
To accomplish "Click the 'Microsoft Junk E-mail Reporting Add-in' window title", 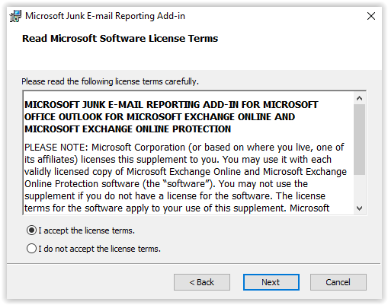I will pyautogui.click(x=105, y=16).
